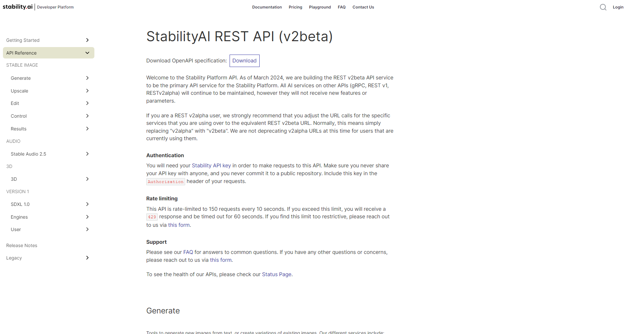This screenshot has height=334, width=628.
Task: Open the Pricing page from the header
Action: click(295, 7)
